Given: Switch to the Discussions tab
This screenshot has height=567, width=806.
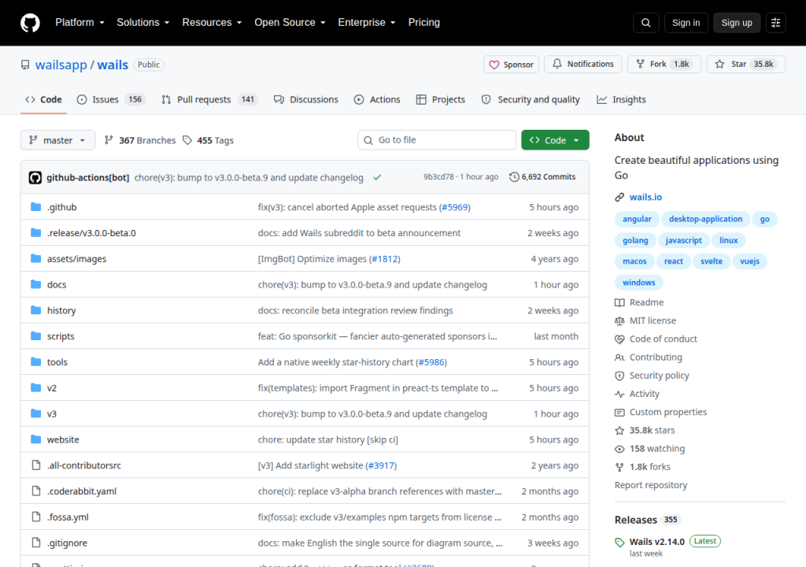Looking at the screenshot, I should click(x=306, y=100).
